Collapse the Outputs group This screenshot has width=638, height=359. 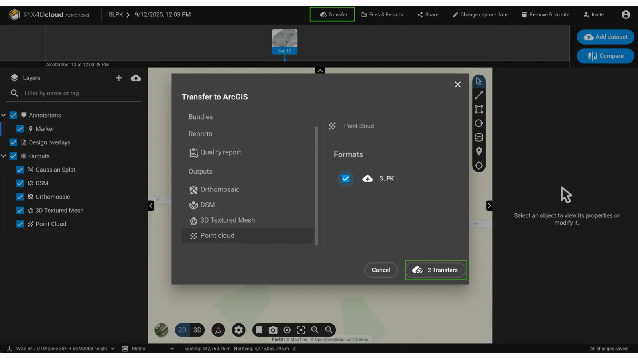pos(4,156)
